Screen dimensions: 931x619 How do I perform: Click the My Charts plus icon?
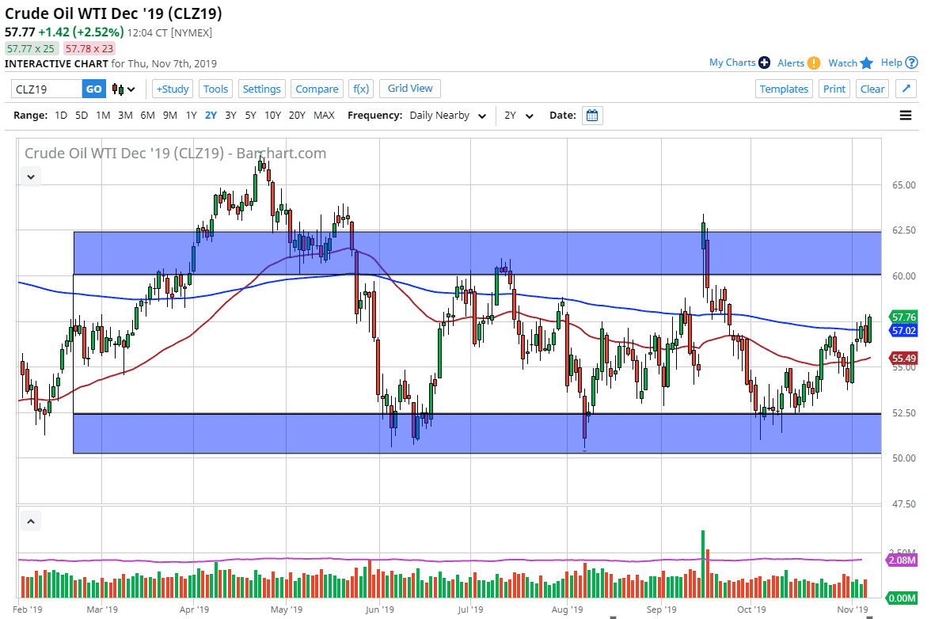coord(764,63)
